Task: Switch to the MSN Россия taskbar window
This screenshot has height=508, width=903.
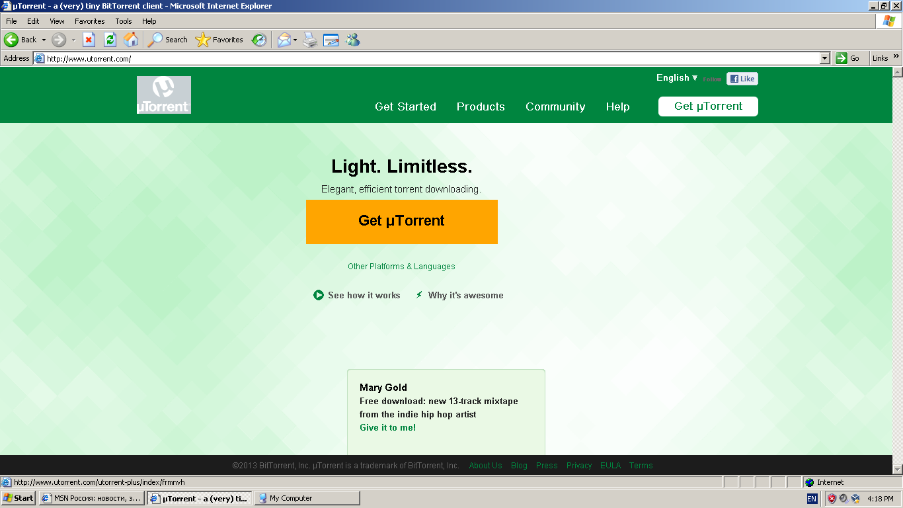Action: pyautogui.click(x=91, y=498)
